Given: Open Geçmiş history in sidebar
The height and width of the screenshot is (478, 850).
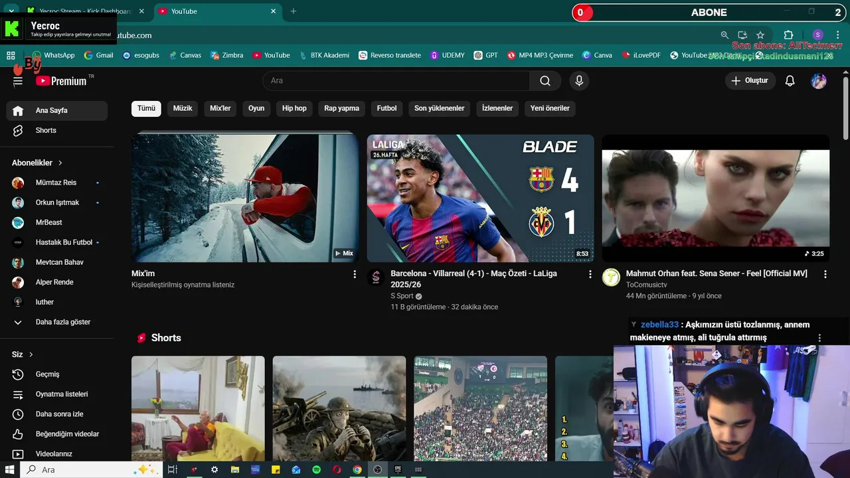Looking at the screenshot, I should pos(57,374).
